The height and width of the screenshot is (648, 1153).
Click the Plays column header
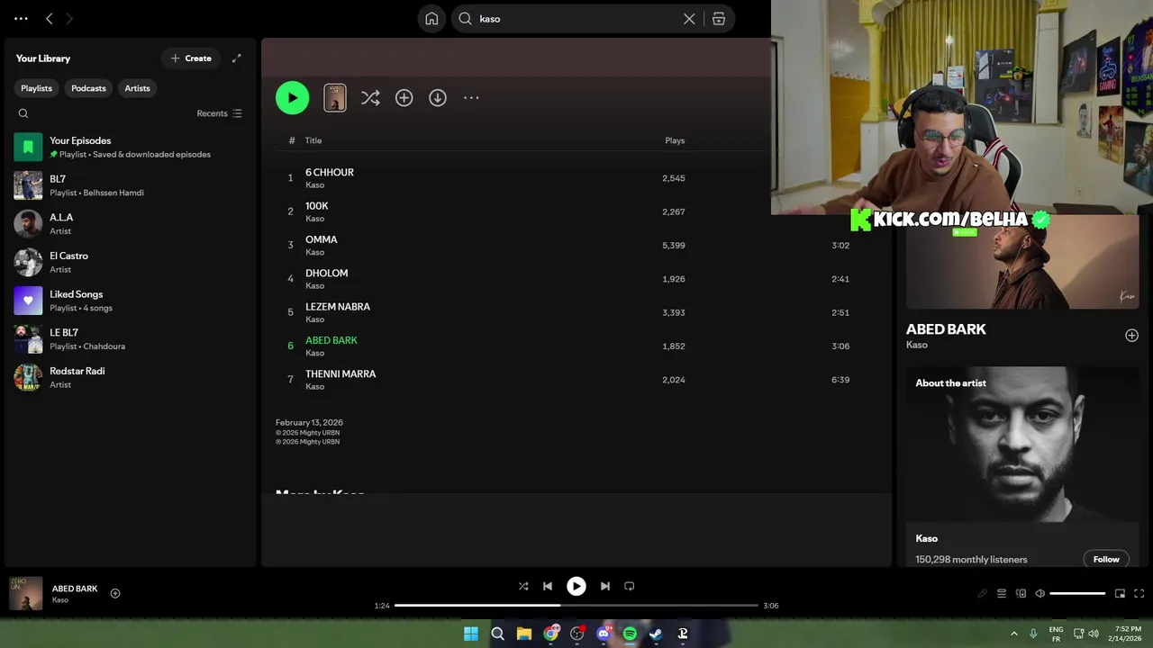click(x=675, y=140)
